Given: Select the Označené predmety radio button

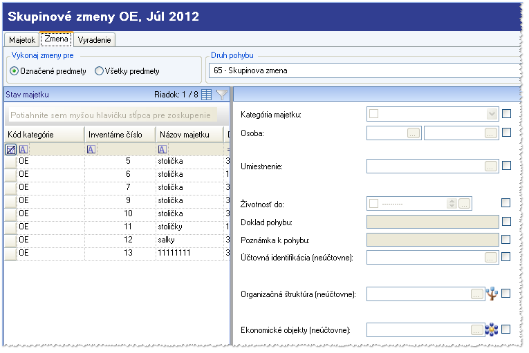Looking at the screenshot, I should click(14, 70).
